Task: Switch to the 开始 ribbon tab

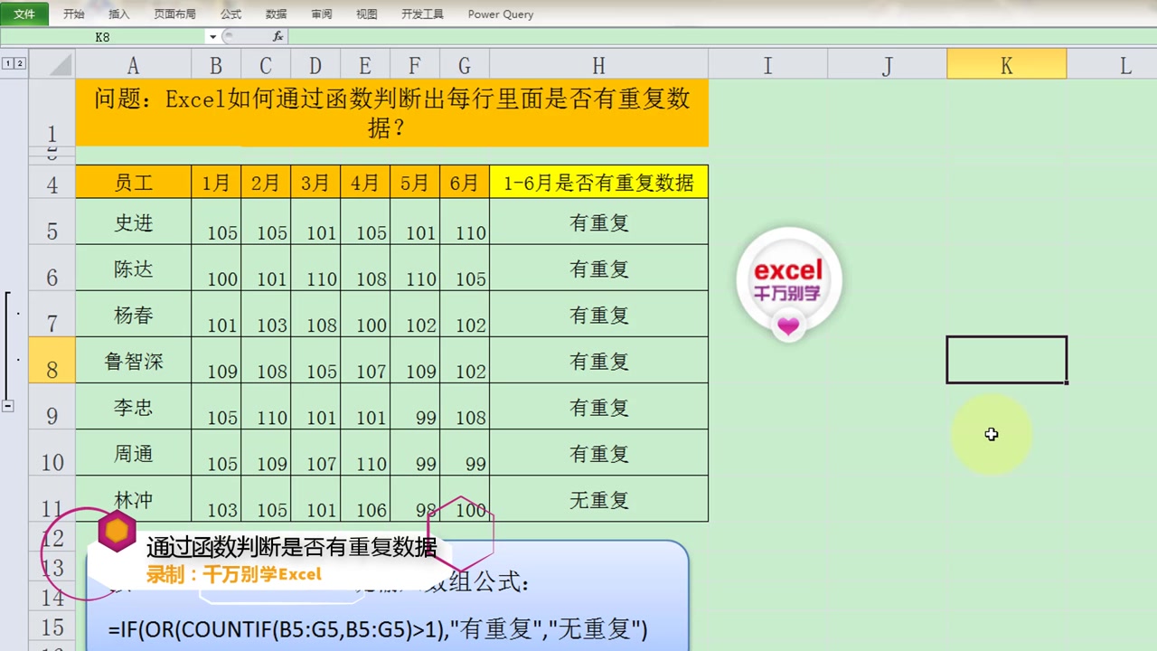Action: point(74,14)
